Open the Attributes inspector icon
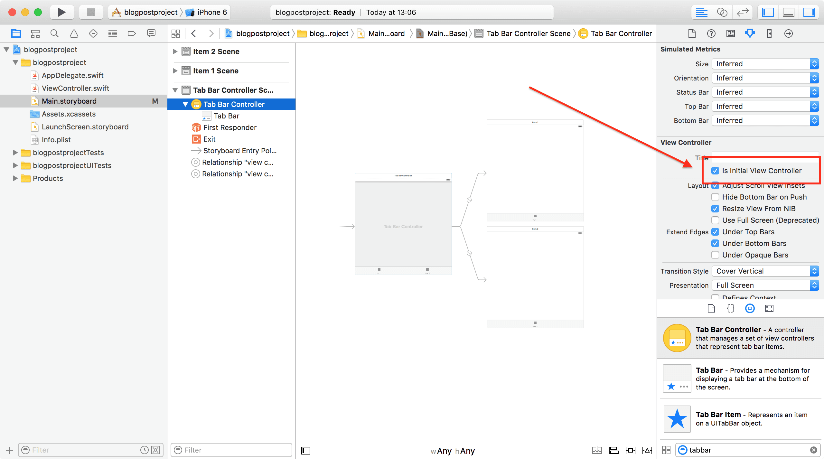824x459 pixels. [x=750, y=33]
